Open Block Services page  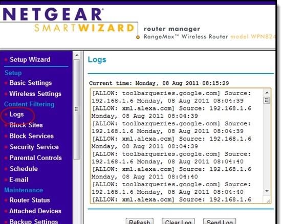pyautogui.click(x=32, y=136)
